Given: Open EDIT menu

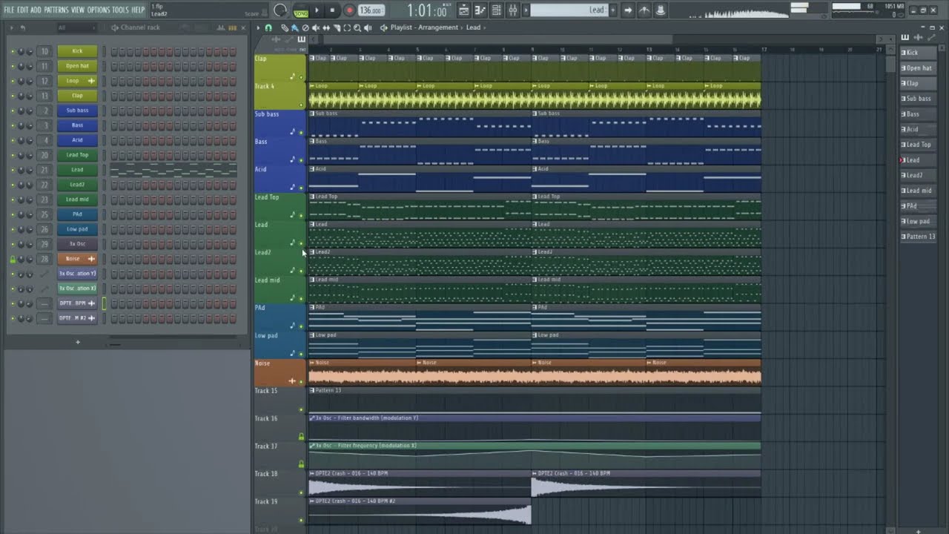Looking at the screenshot, I should (22, 10).
